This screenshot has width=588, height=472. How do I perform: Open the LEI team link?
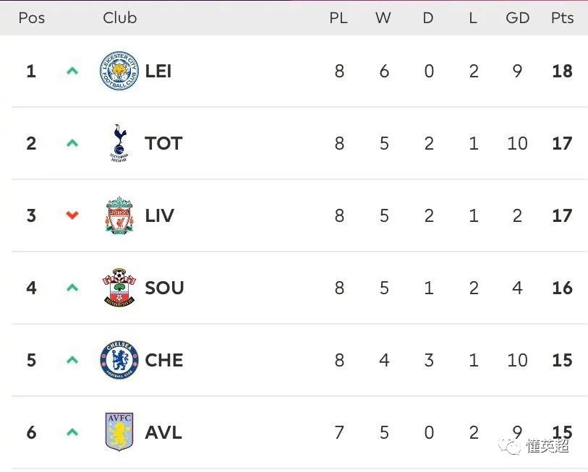coord(158,71)
